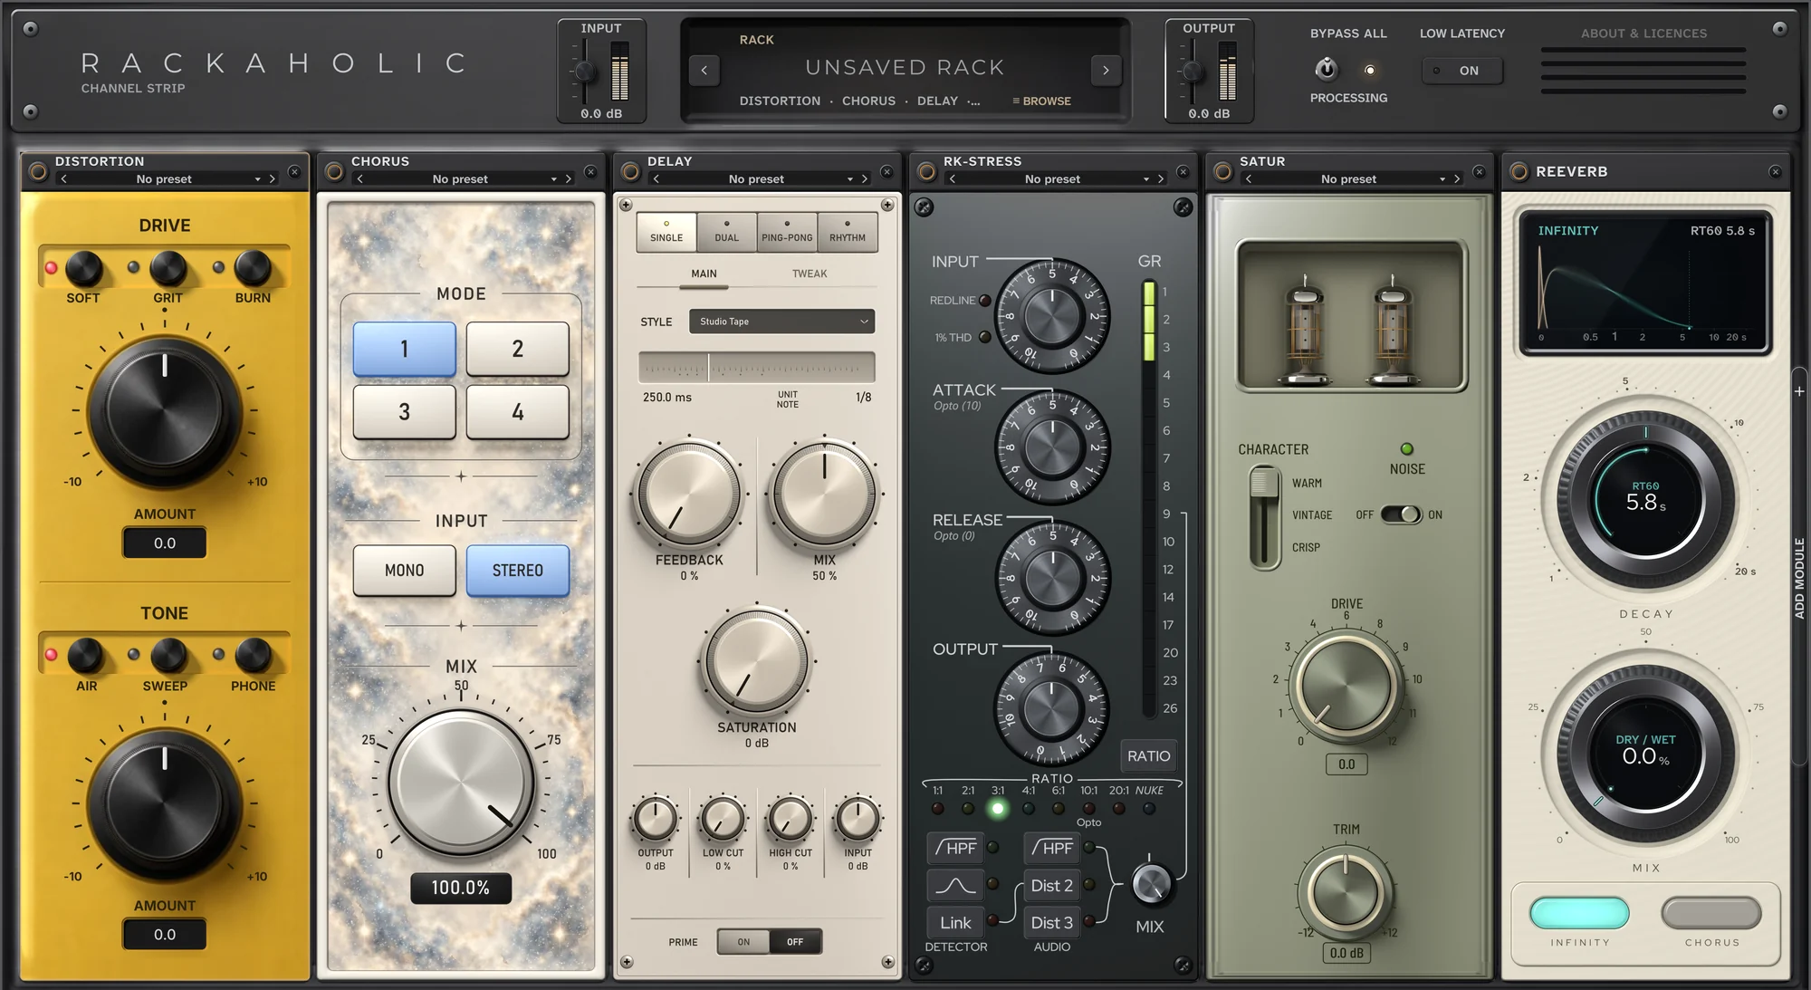Select the Ping-Pong delay mode
1811x990 pixels.
click(787, 232)
